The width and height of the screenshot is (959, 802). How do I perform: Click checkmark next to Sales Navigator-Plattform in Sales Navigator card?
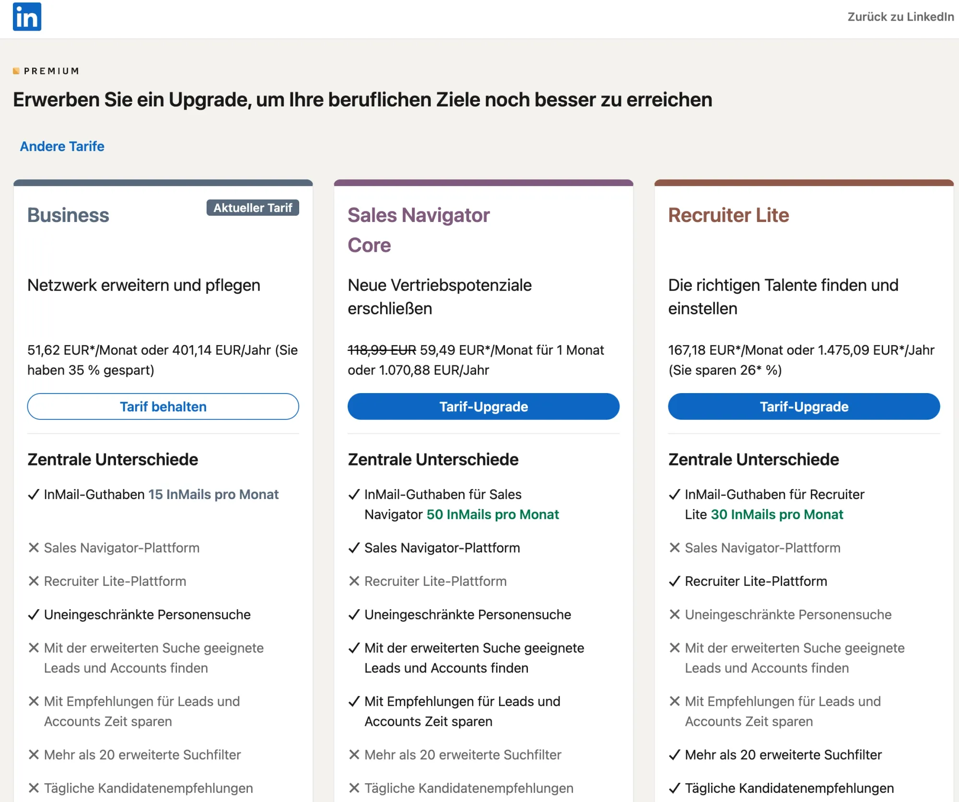pos(354,547)
